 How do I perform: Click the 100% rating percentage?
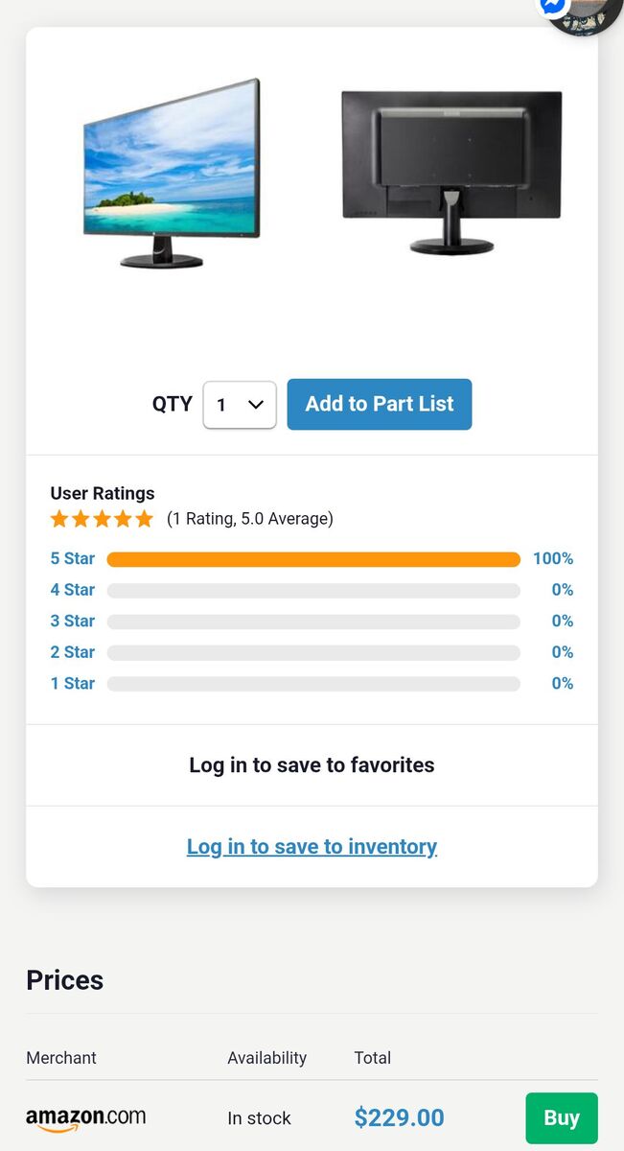[x=553, y=558]
